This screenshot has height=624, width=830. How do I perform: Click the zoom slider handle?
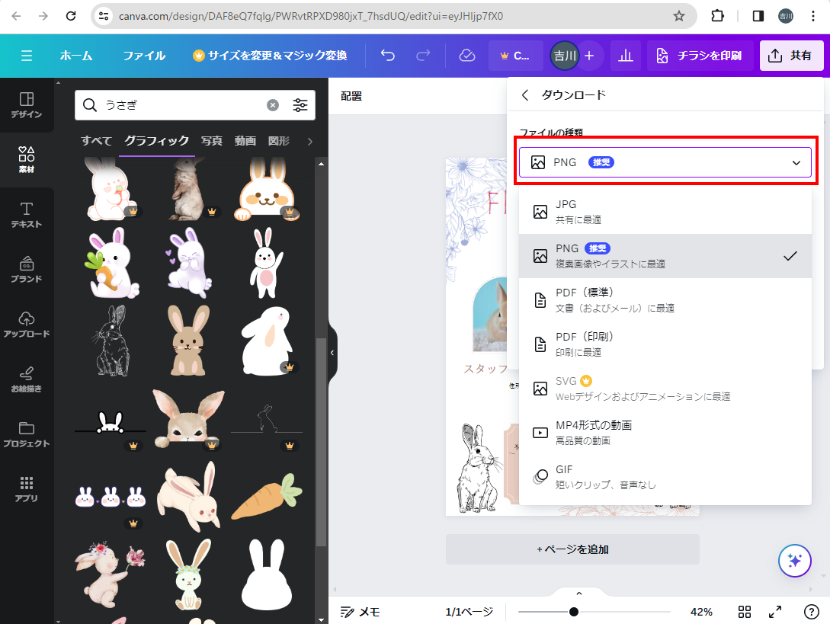[574, 612]
